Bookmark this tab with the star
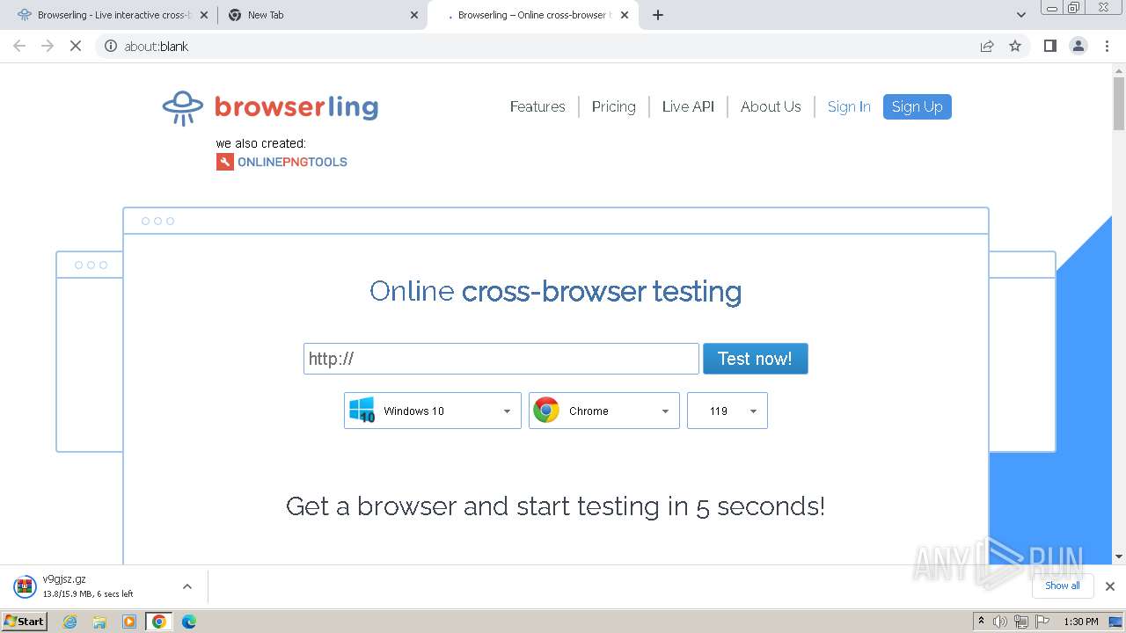The width and height of the screenshot is (1126, 633). pos(1015,46)
